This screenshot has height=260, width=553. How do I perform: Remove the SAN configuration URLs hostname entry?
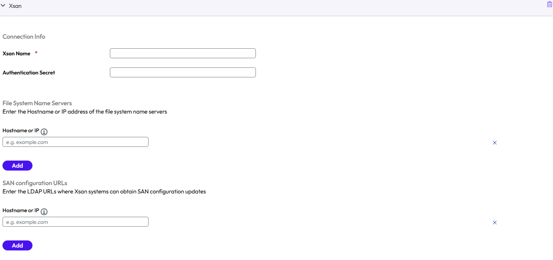[495, 223]
